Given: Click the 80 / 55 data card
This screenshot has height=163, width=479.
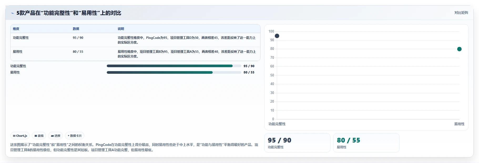Looking at the screenshot, I should tap(366, 143).
